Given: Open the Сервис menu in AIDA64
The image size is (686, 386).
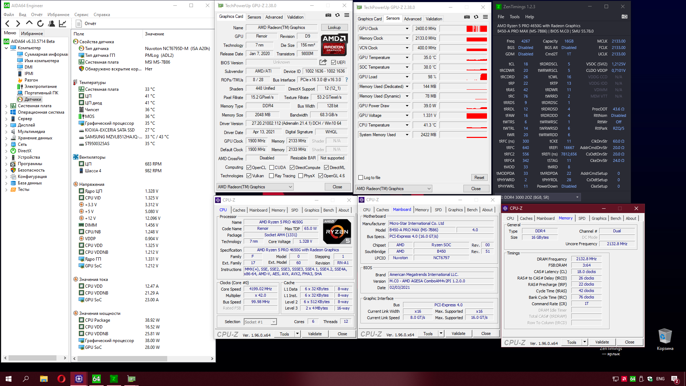Looking at the screenshot, I should pos(81,15).
